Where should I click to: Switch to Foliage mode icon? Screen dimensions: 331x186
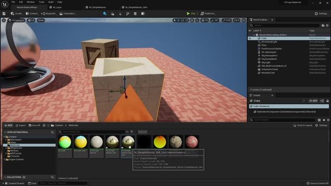pos(121,14)
